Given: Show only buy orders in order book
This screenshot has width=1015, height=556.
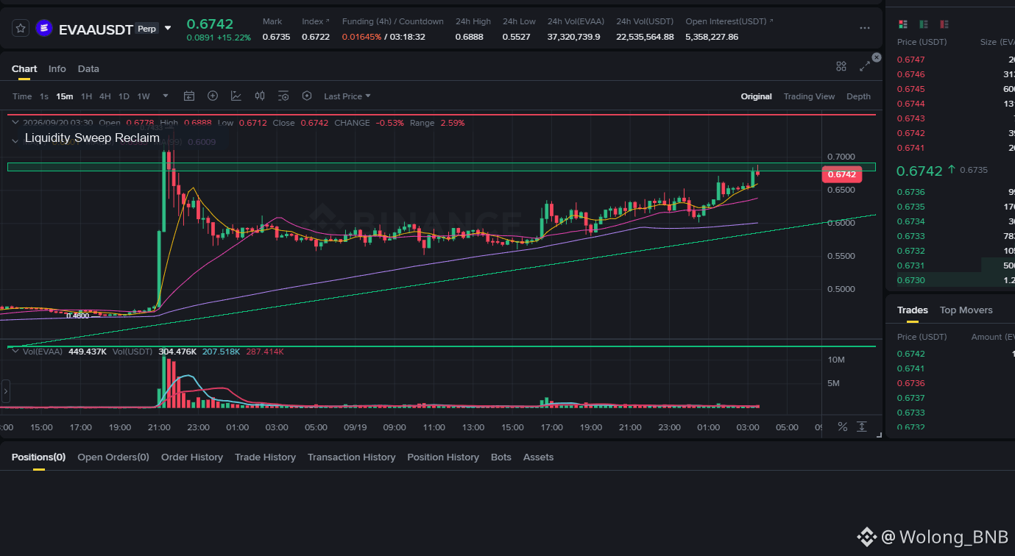Looking at the screenshot, I should point(924,24).
